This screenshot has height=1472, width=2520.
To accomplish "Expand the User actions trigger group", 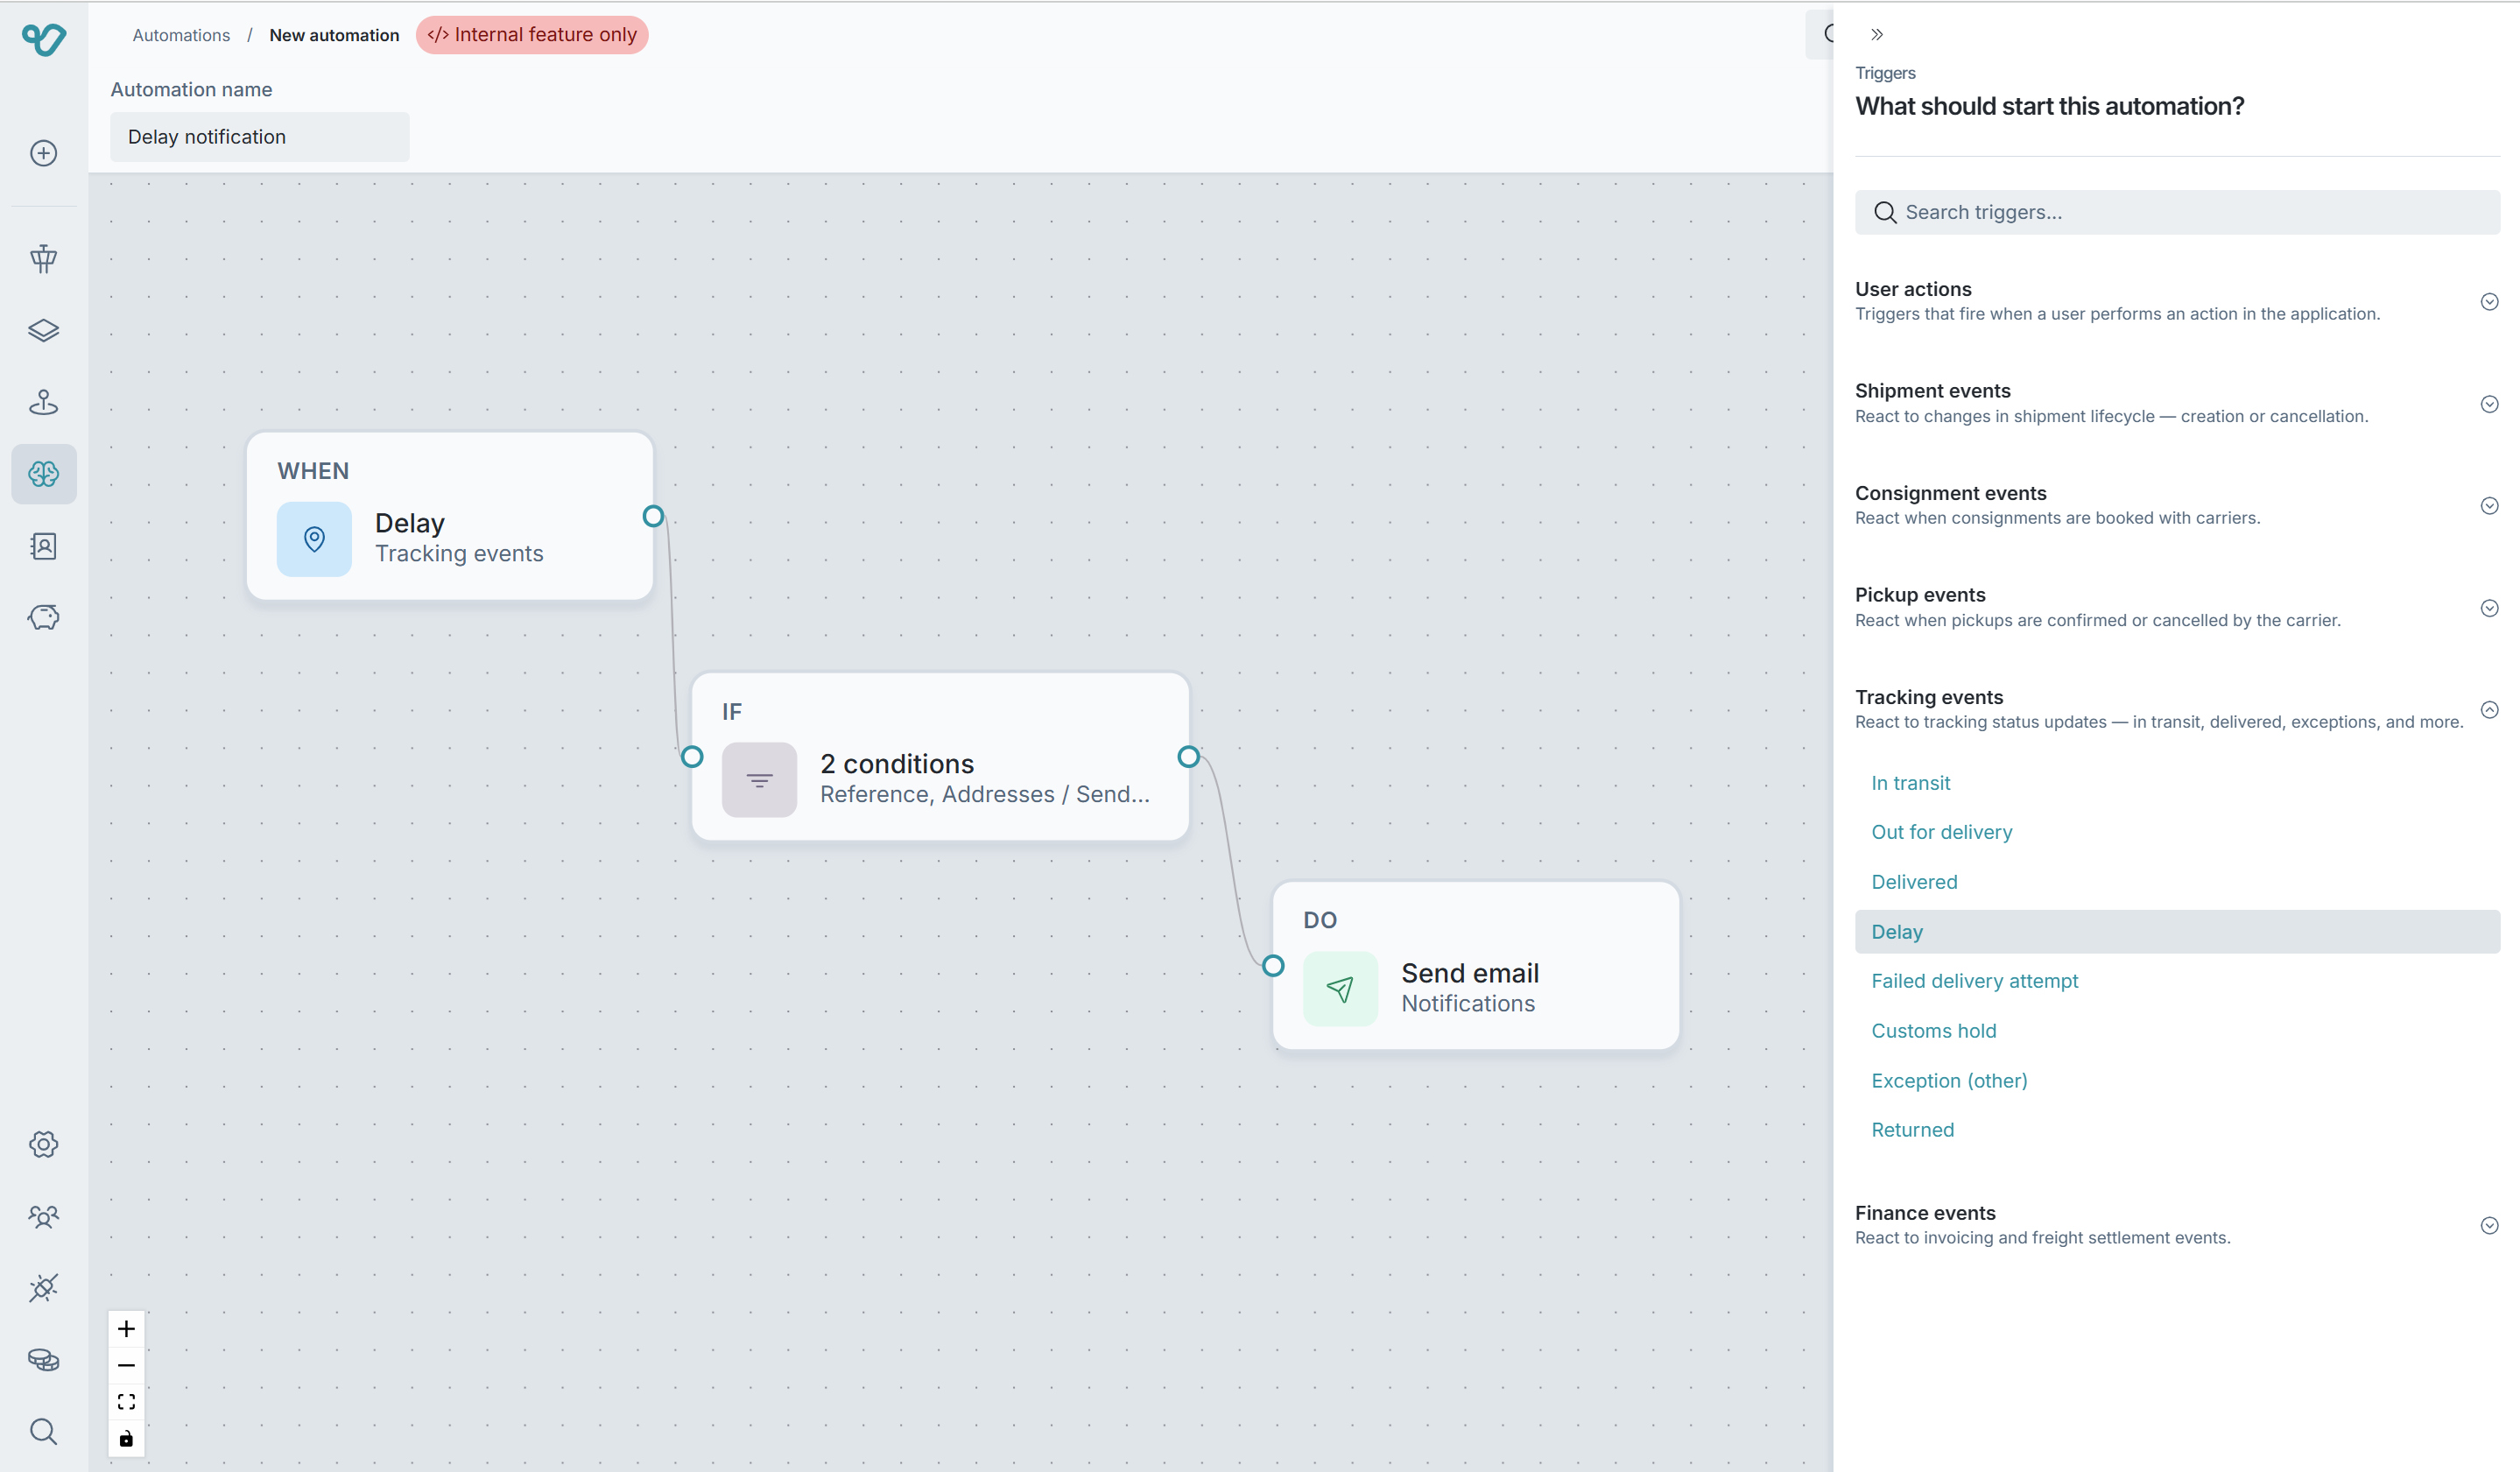I will point(2488,302).
